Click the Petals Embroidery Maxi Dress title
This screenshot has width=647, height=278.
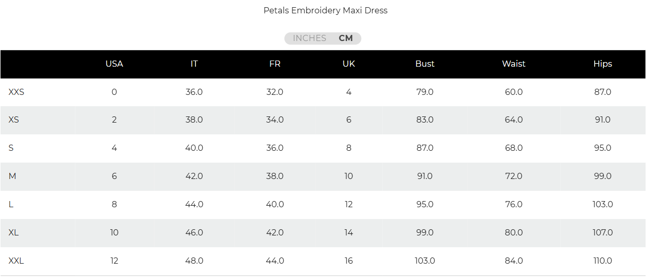point(325,11)
